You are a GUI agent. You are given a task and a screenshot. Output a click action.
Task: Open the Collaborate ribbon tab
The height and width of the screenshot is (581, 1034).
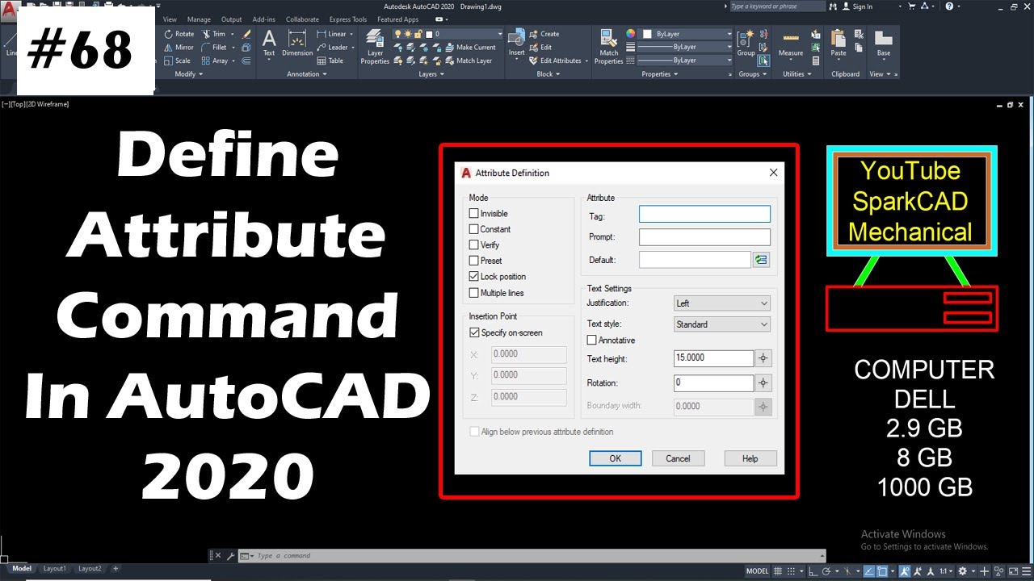pyautogui.click(x=302, y=19)
